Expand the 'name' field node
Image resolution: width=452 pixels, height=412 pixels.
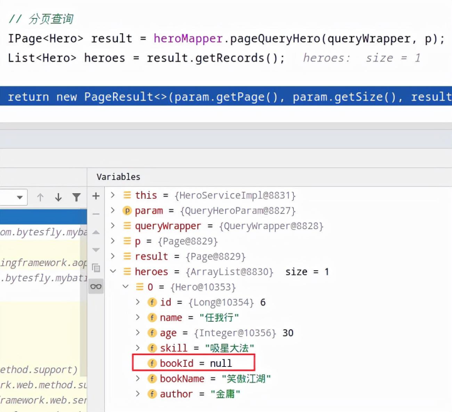pos(137,317)
